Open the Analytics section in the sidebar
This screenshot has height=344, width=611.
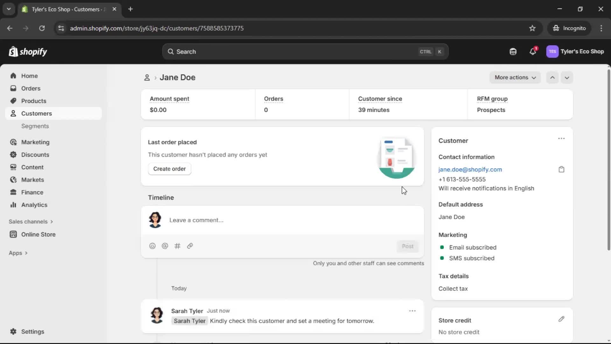click(34, 205)
